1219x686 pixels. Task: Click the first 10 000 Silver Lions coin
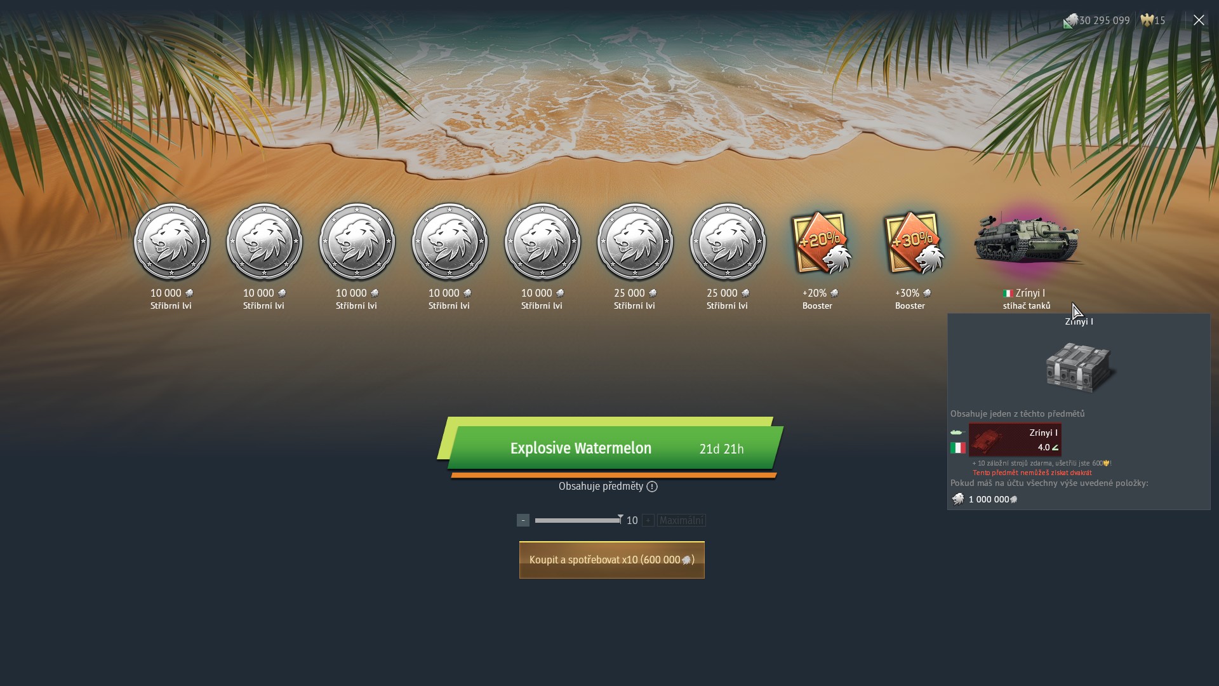pyautogui.click(x=171, y=241)
